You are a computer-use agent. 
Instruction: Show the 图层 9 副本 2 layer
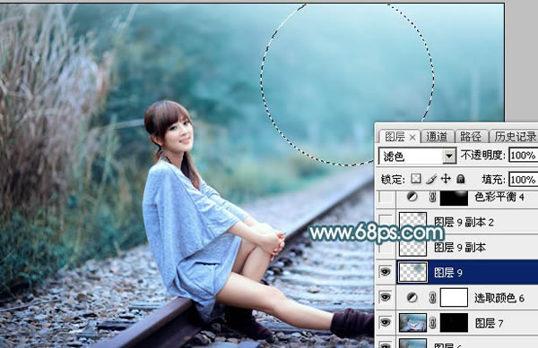pos(386,222)
